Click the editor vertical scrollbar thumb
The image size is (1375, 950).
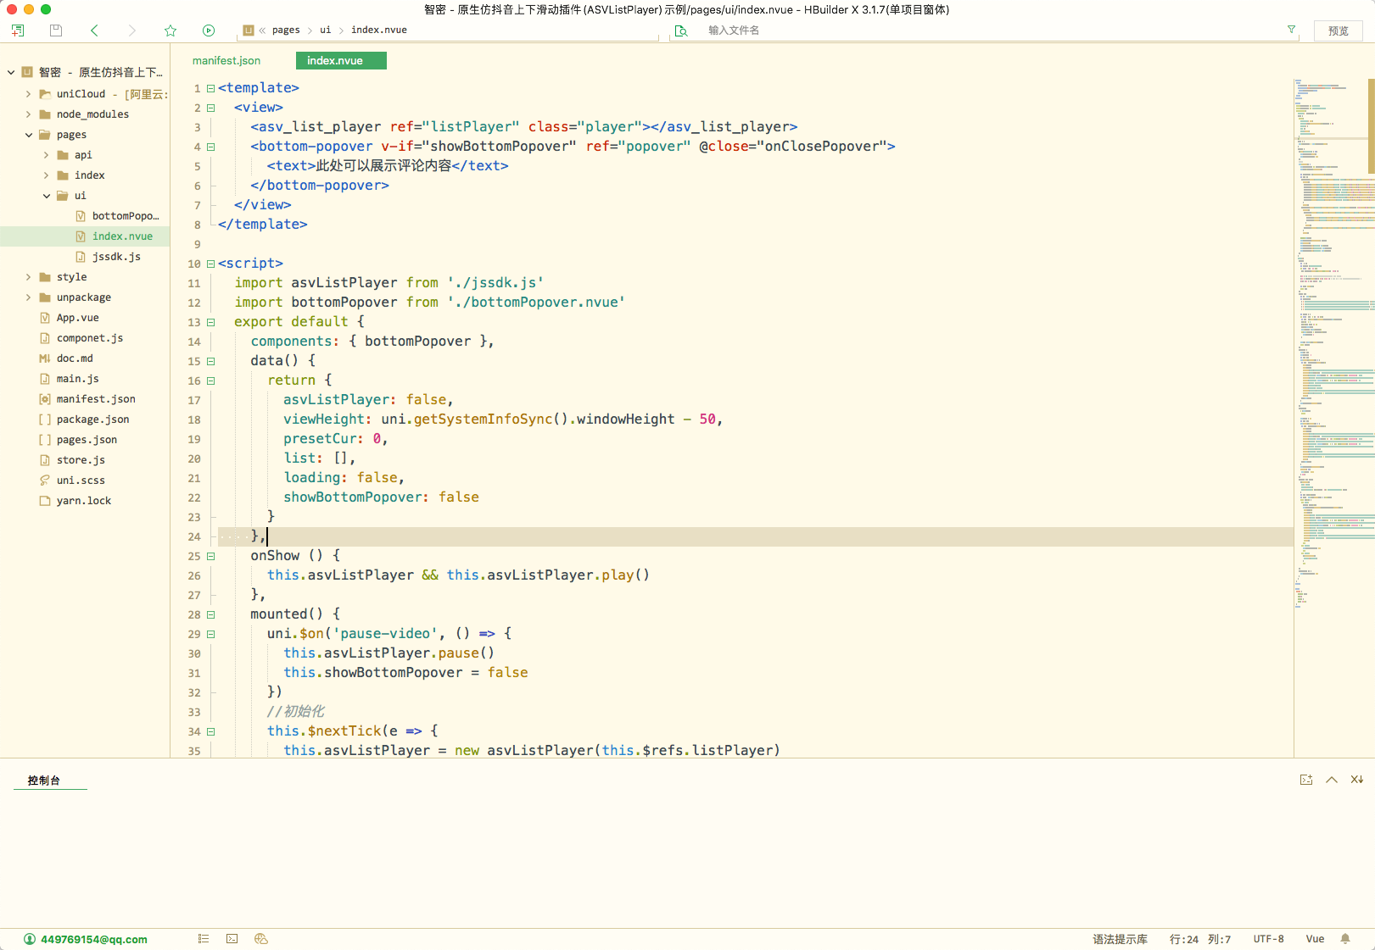1372,125
